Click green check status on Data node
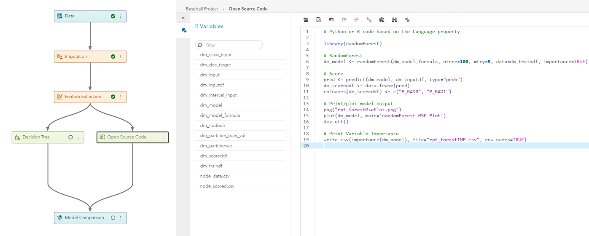589x236 pixels. [113, 16]
